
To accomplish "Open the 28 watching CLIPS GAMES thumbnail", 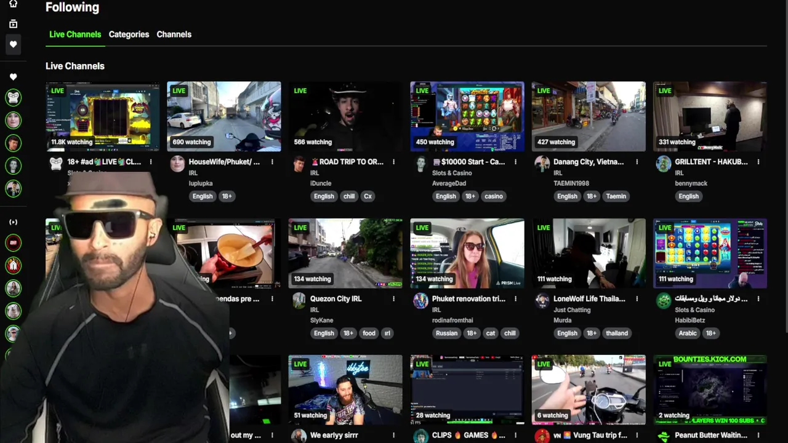I will [467, 389].
